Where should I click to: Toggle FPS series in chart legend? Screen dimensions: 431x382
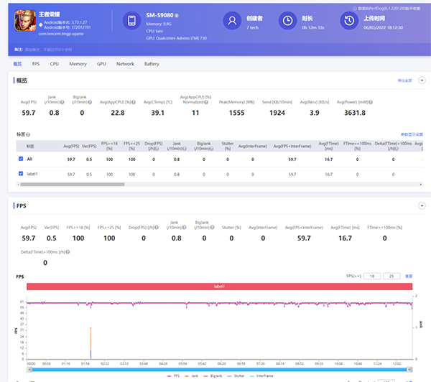175,376
